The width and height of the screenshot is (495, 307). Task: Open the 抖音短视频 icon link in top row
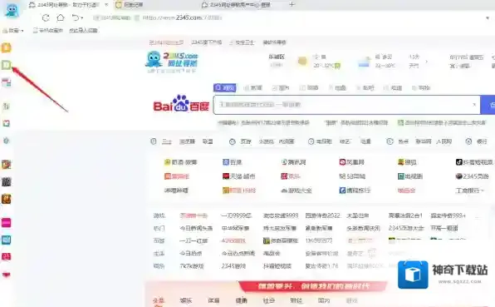pyautogui.click(x=474, y=162)
